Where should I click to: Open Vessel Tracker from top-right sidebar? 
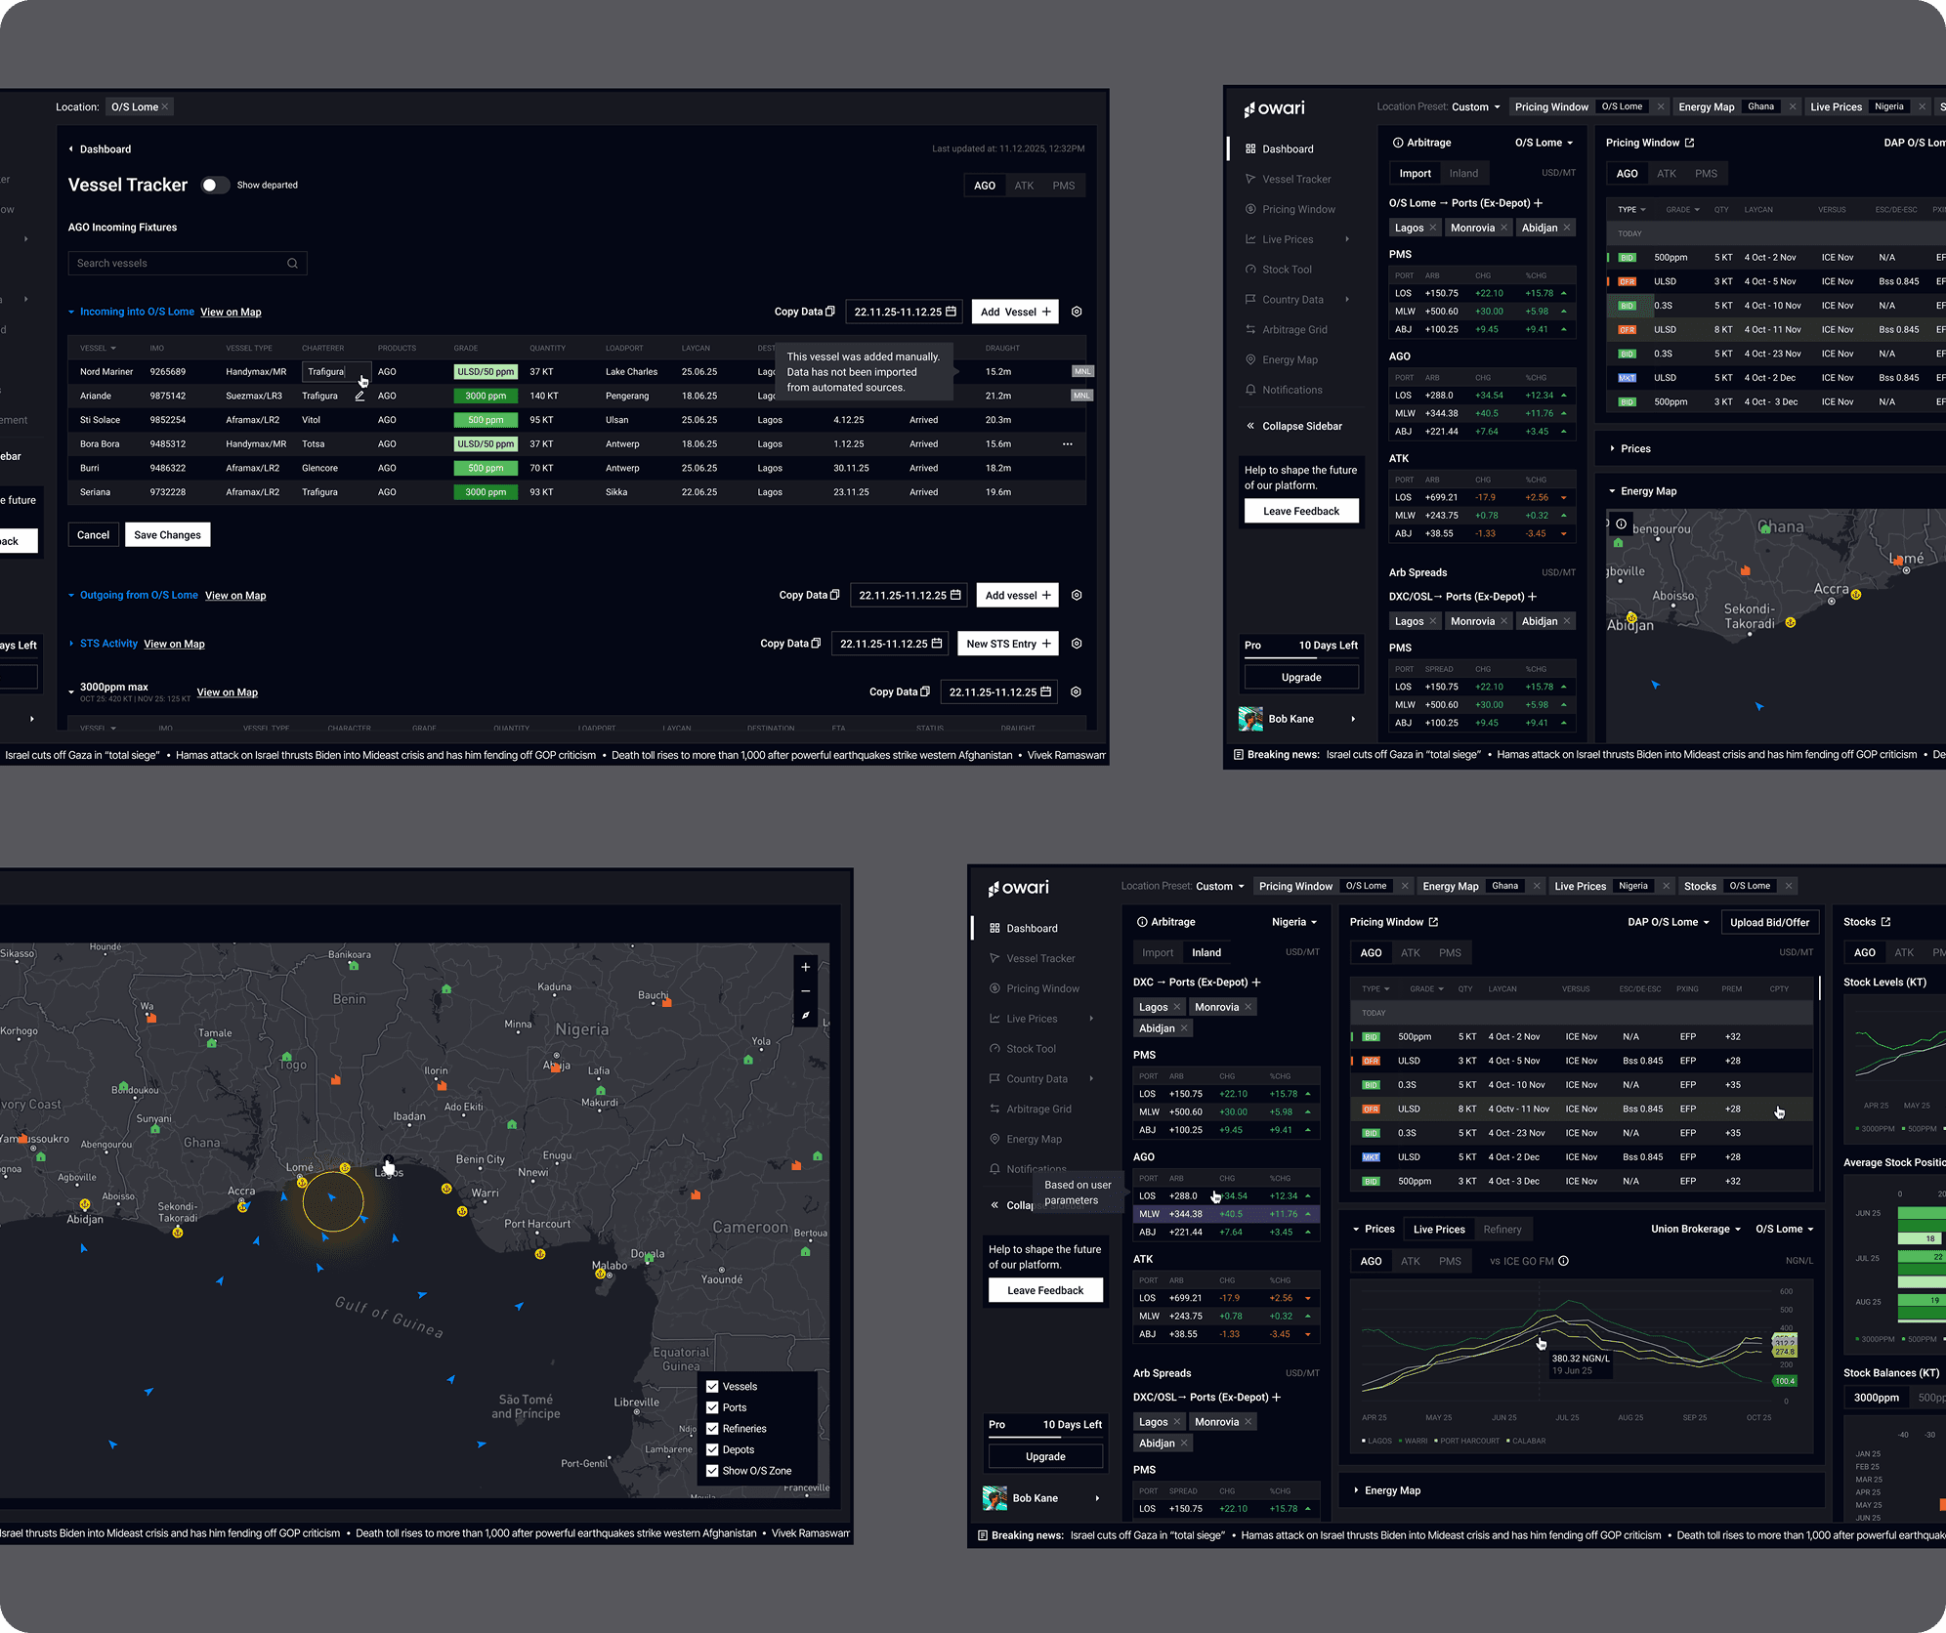coord(1295,180)
